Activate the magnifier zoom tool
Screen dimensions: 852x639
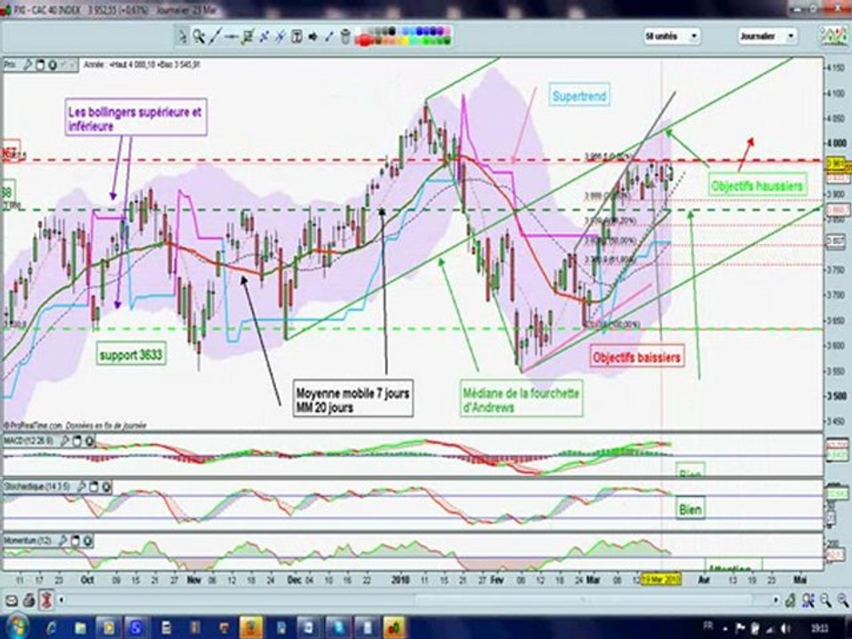[x=199, y=36]
